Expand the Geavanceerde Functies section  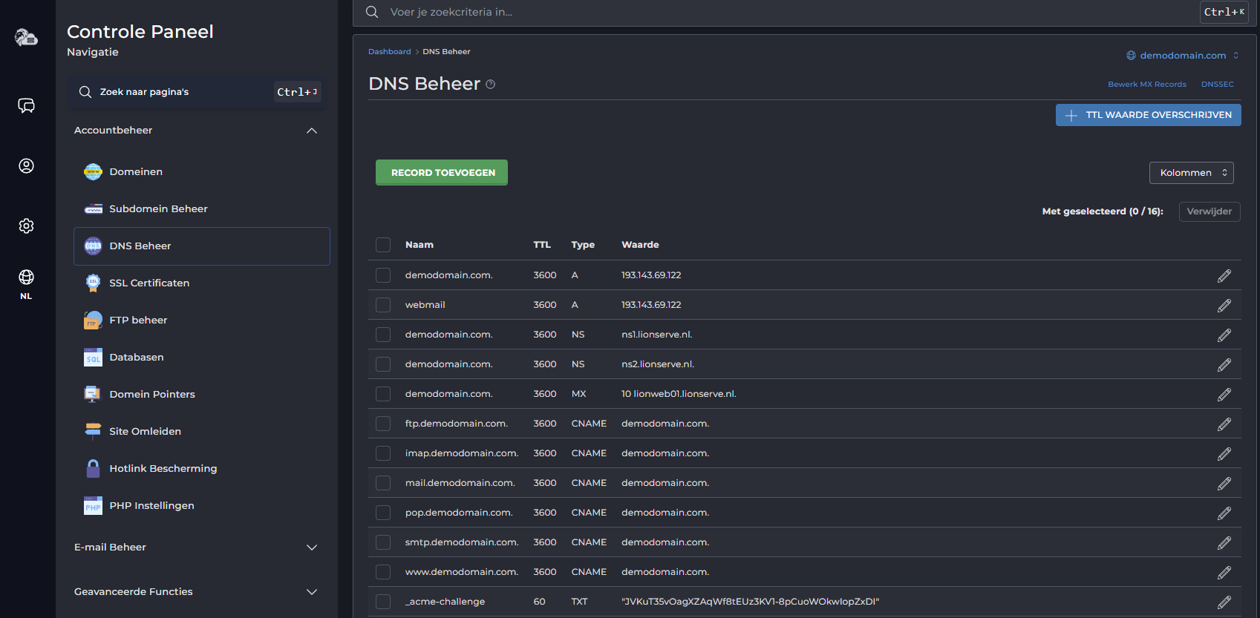pyautogui.click(x=312, y=592)
